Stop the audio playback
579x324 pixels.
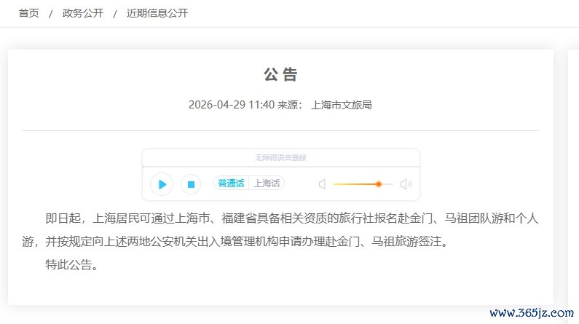click(191, 184)
